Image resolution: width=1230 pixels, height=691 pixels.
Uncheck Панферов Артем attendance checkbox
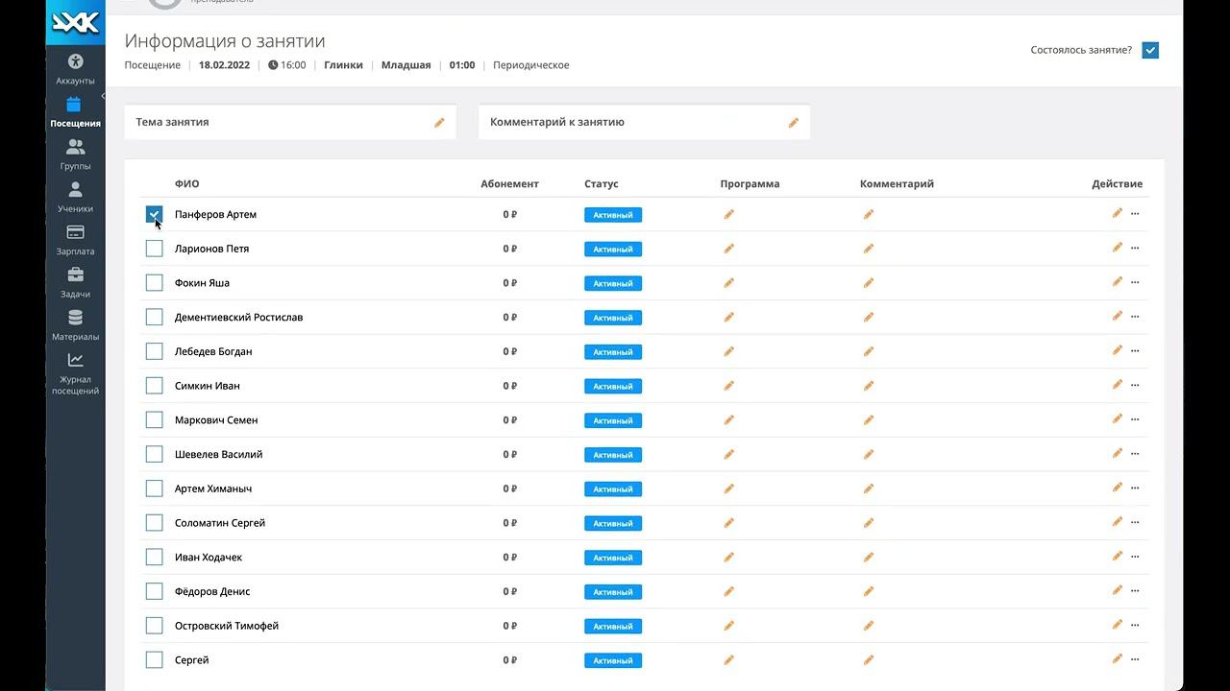[x=154, y=214]
